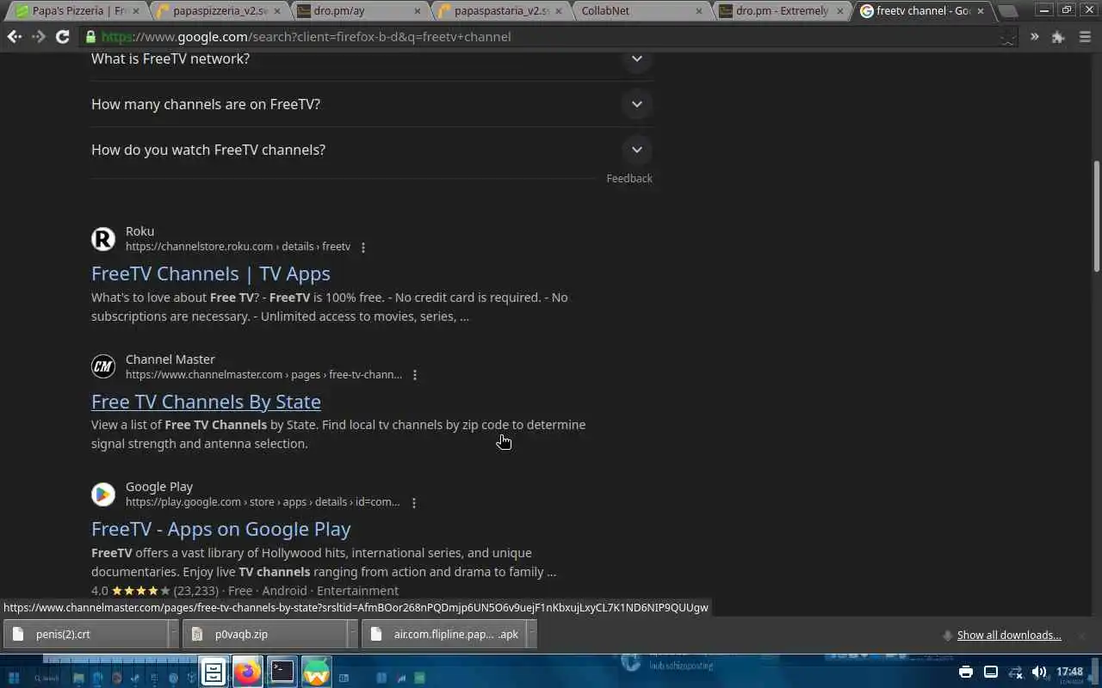The height and width of the screenshot is (688, 1102).
Task: Click the green padlock site security icon
Action: click(x=90, y=37)
